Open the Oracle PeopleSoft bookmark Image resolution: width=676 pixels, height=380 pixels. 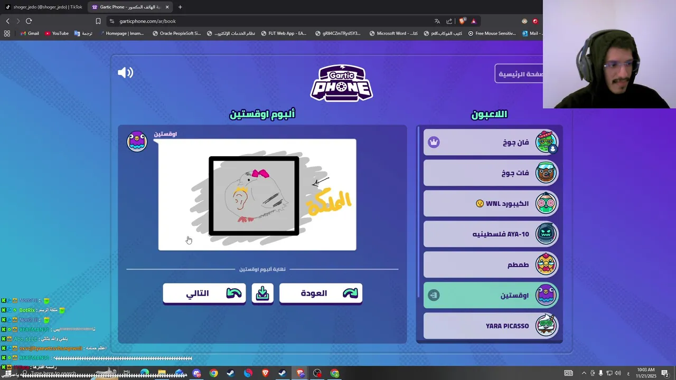(x=176, y=33)
